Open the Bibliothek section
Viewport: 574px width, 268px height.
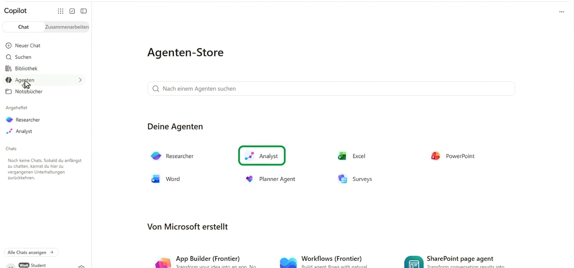(44, 68)
